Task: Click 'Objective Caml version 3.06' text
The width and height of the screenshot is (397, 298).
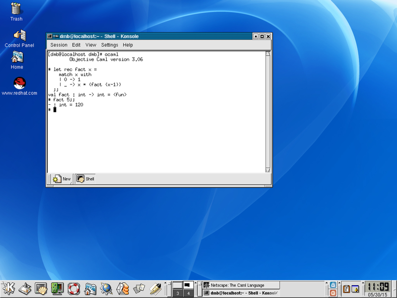Action: 106,59
